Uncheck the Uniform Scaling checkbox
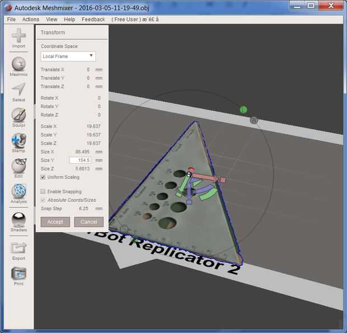Image resolution: width=347 pixels, height=333 pixels. [43, 177]
